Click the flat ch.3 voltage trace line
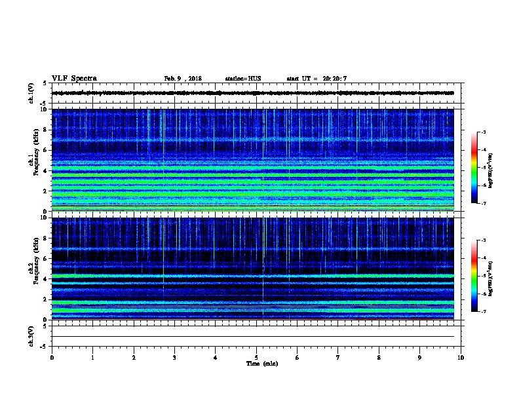Screen dimensions: 519x401 point(253,337)
